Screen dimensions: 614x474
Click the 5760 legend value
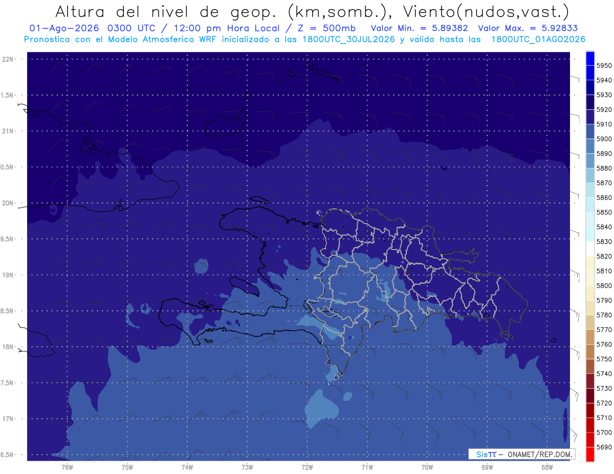point(604,344)
